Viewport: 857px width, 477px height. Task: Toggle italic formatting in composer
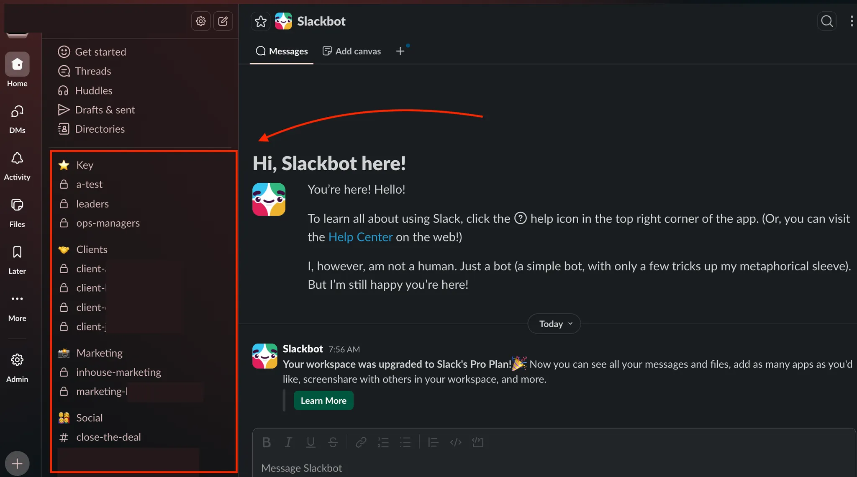pyautogui.click(x=288, y=442)
